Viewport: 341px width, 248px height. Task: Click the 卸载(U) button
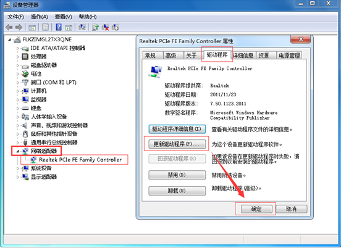177,191
